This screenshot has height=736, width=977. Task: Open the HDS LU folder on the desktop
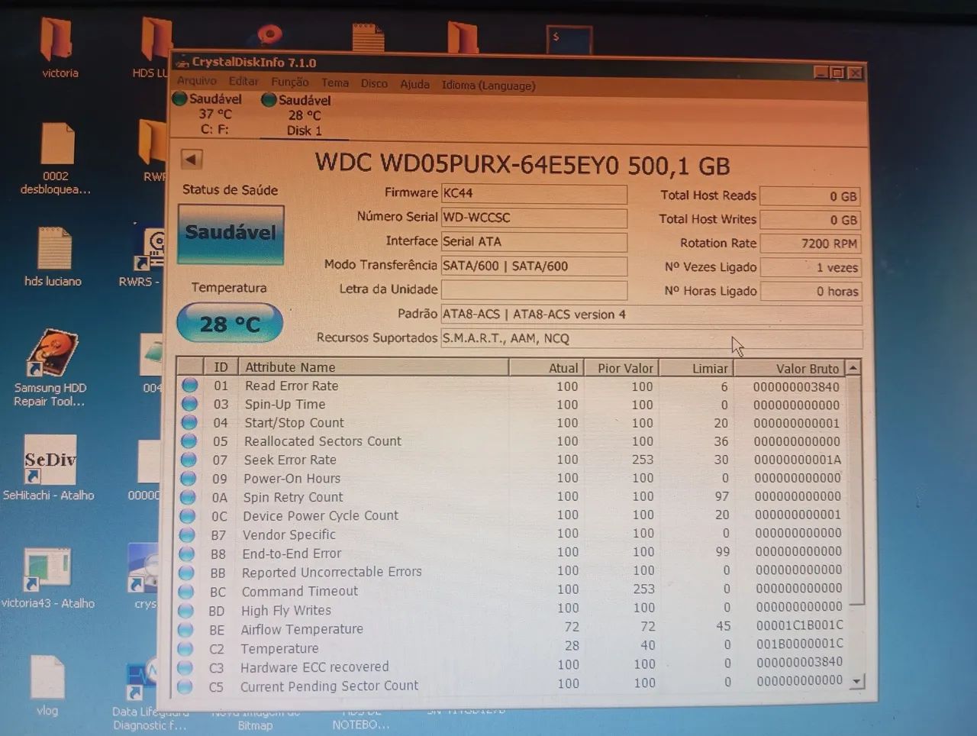tap(156, 40)
